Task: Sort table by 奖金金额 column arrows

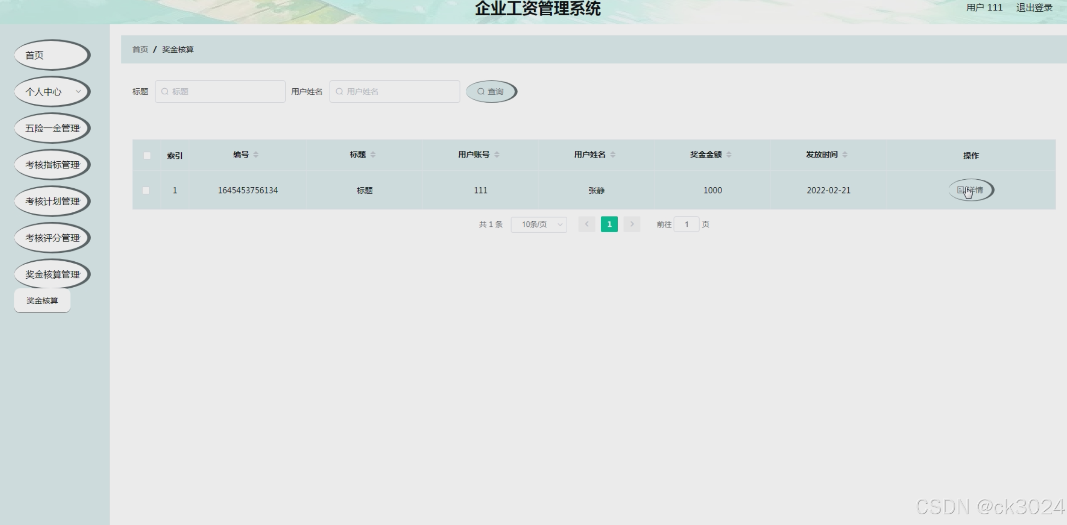Action: point(729,154)
